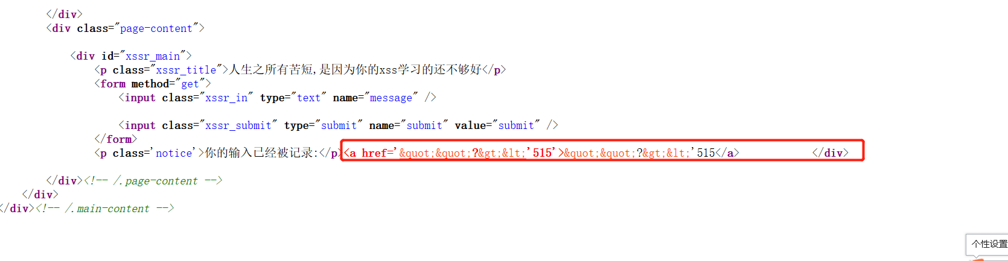The width and height of the screenshot is (1008, 261).
Task: Click the value="submit" attribute value
Action: click(516, 125)
